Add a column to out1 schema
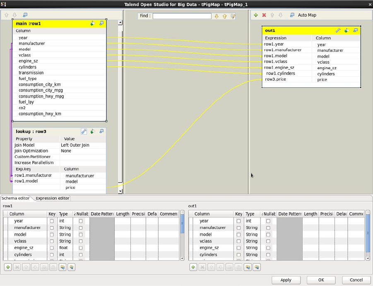The height and width of the screenshot is (286, 373). [x=193, y=267]
